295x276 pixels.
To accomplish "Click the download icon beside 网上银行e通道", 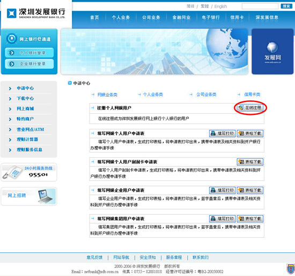I will [x=12, y=39].
